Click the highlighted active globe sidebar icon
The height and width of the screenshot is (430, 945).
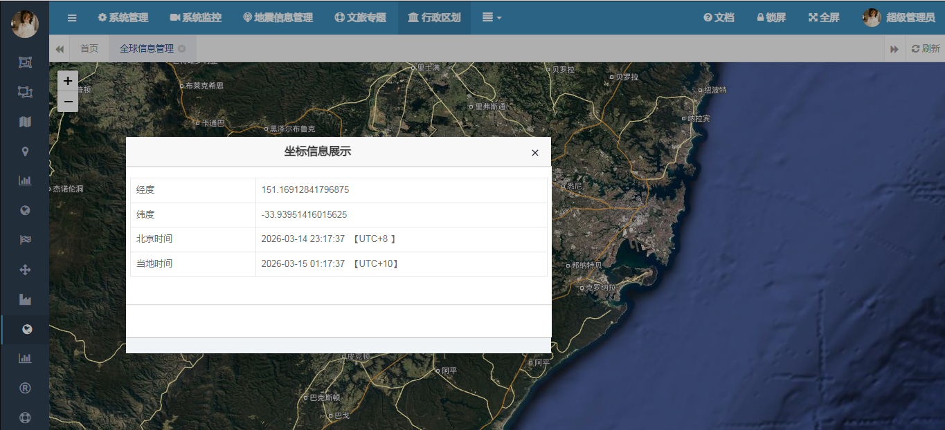(26, 329)
